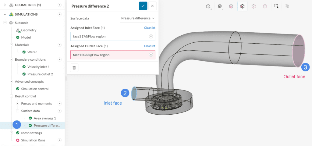
Task: Collapse the Materials node
Action: pyautogui.click(x=11, y=45)
